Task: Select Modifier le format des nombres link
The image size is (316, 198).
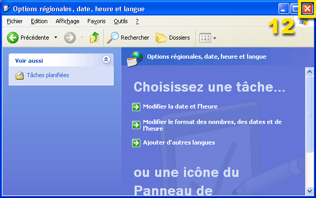Action: [212, 125]
